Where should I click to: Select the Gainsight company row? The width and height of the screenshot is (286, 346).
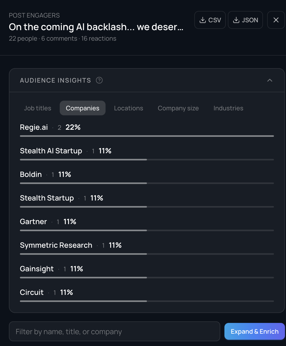point(37,269)
